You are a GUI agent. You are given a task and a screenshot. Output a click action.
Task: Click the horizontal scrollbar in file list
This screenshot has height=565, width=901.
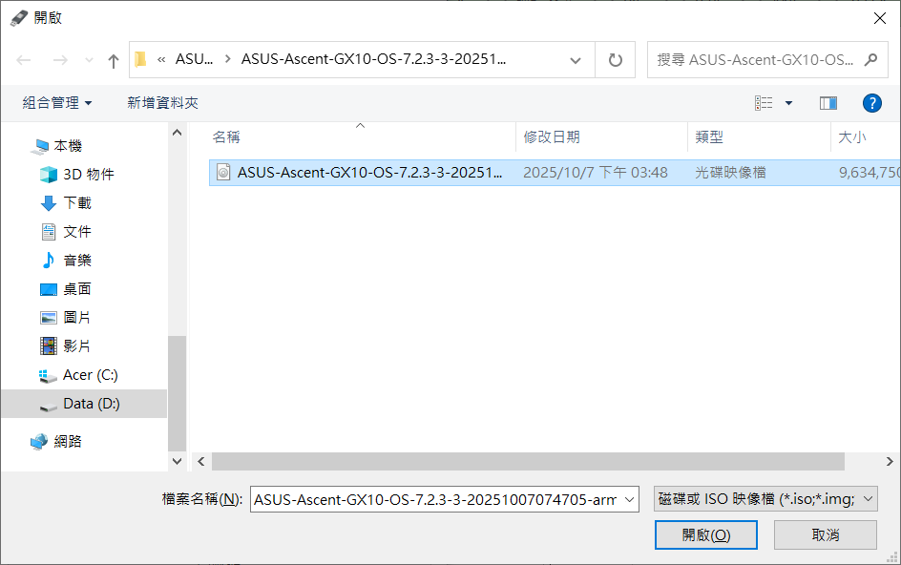[528, 462]
